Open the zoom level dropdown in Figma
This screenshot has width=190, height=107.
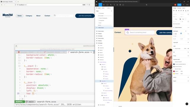pos(187,5)
